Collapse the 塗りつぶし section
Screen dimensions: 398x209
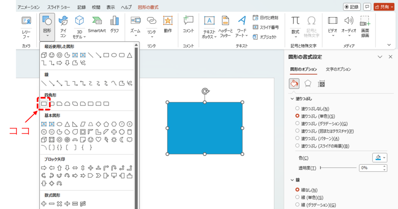tap(293, 99)
